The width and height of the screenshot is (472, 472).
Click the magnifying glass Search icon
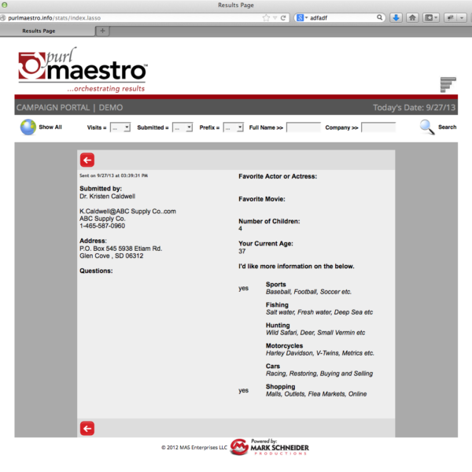click(426, 127)
